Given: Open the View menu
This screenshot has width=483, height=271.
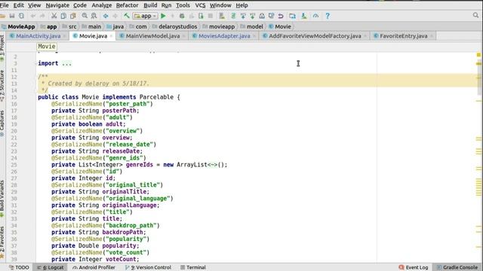Looking at the screenshot, I should click(x=35, y=5).
